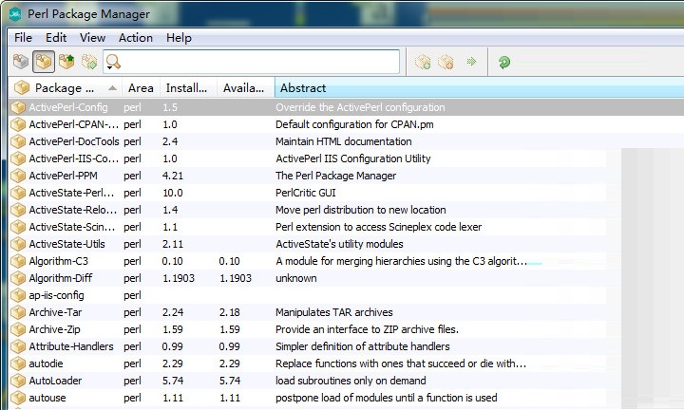This screenshot has width=684, height=410.
Task: Click the ap-iis-config package name
Action: click(56, 295)
